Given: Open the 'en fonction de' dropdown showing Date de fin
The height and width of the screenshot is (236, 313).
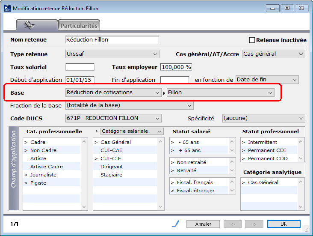Looking at the screenshot, I should [267, 80].
